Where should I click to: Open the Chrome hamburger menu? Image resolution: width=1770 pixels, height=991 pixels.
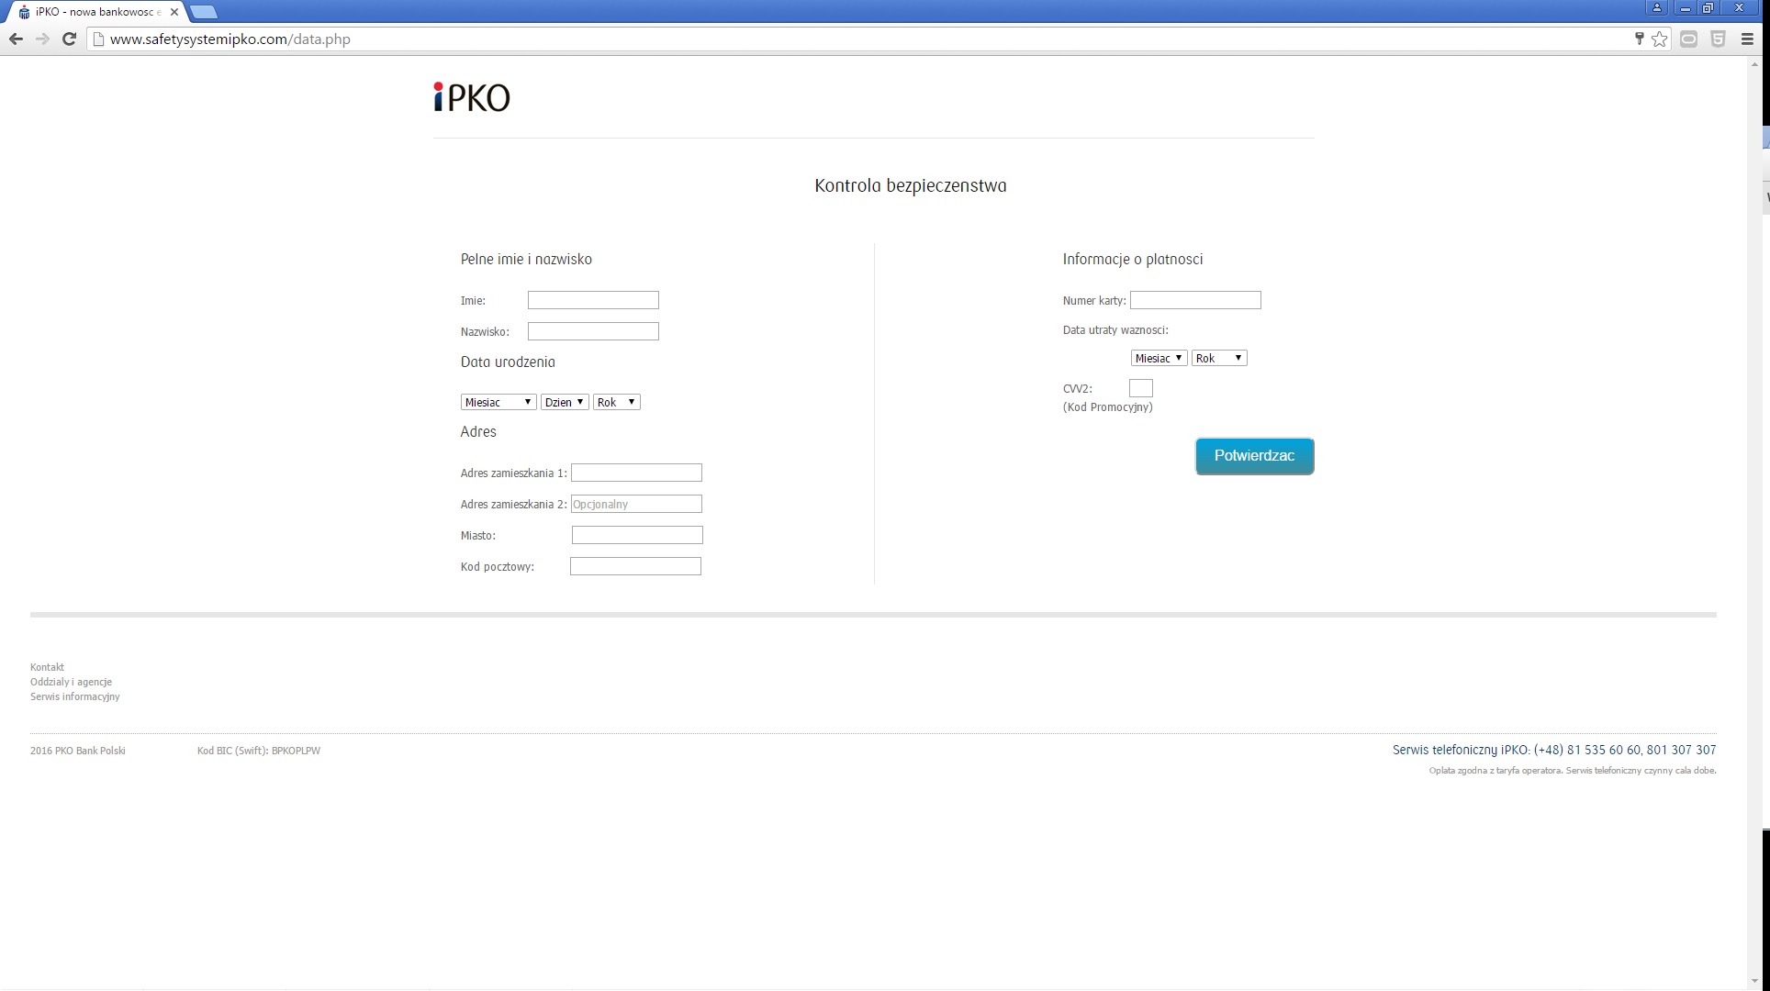click(x=1747, y=39)
